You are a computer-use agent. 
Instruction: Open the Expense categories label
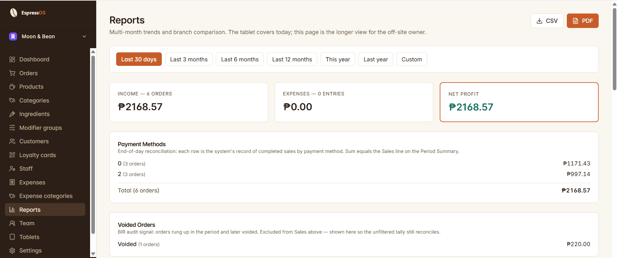46,196
